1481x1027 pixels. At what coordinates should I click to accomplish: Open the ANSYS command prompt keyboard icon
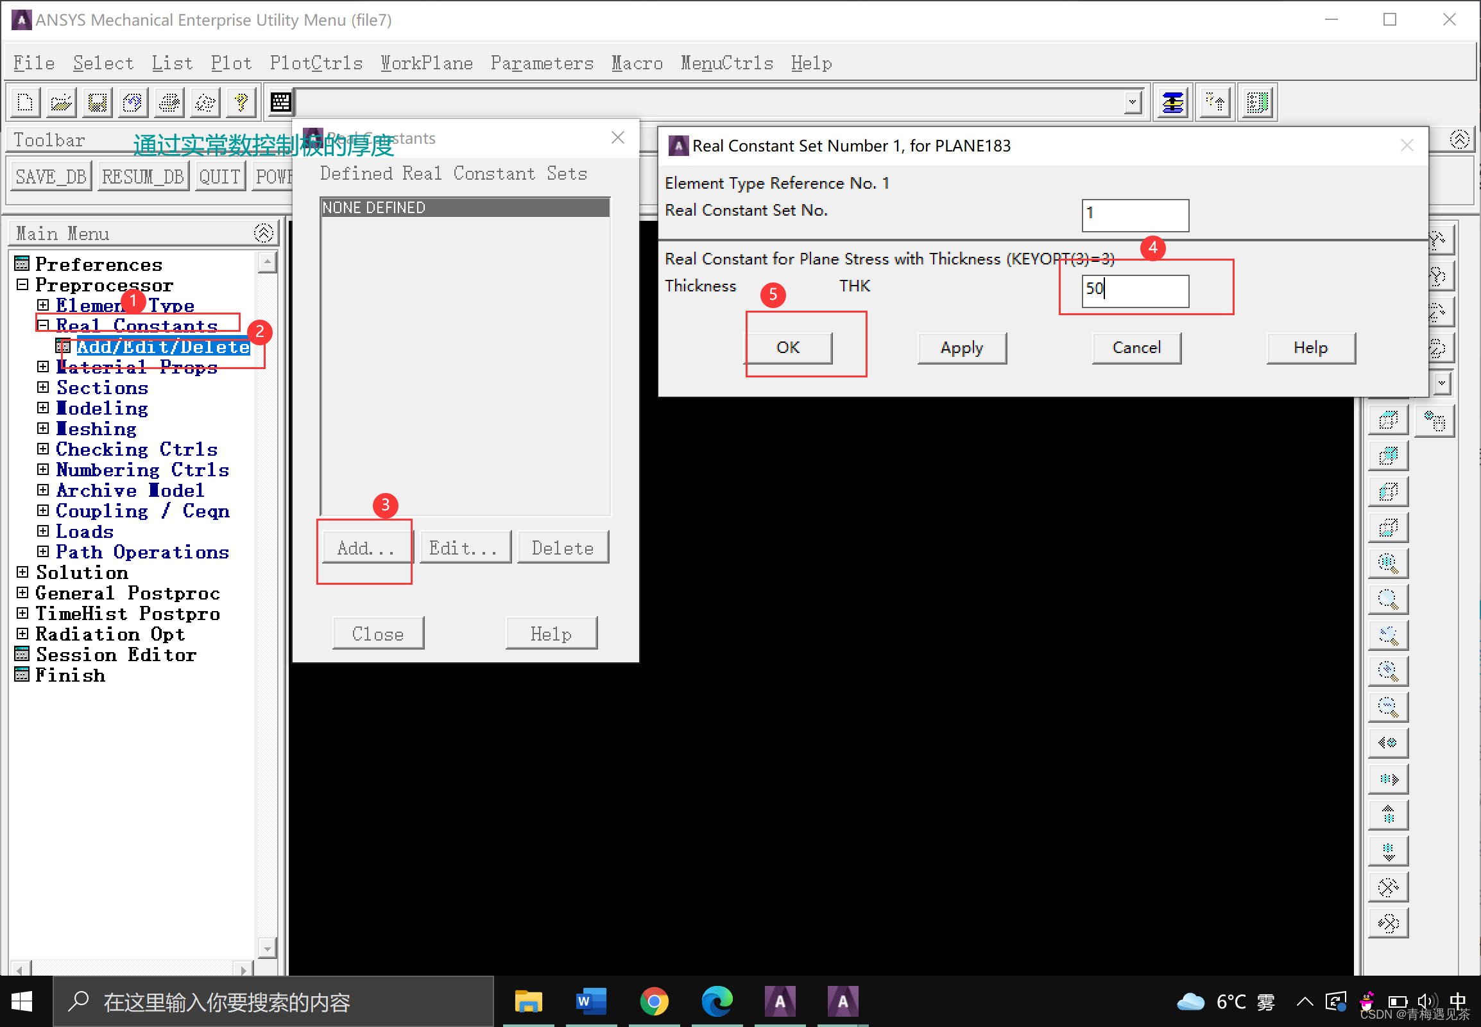[x=280, y=102]
